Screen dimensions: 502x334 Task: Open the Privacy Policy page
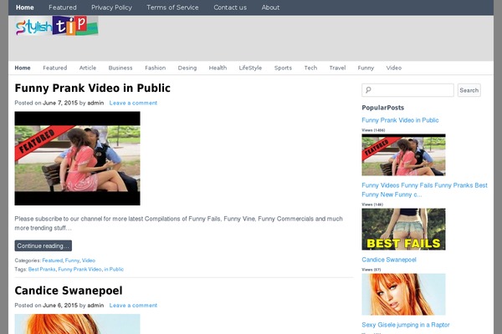pos(111,8)
